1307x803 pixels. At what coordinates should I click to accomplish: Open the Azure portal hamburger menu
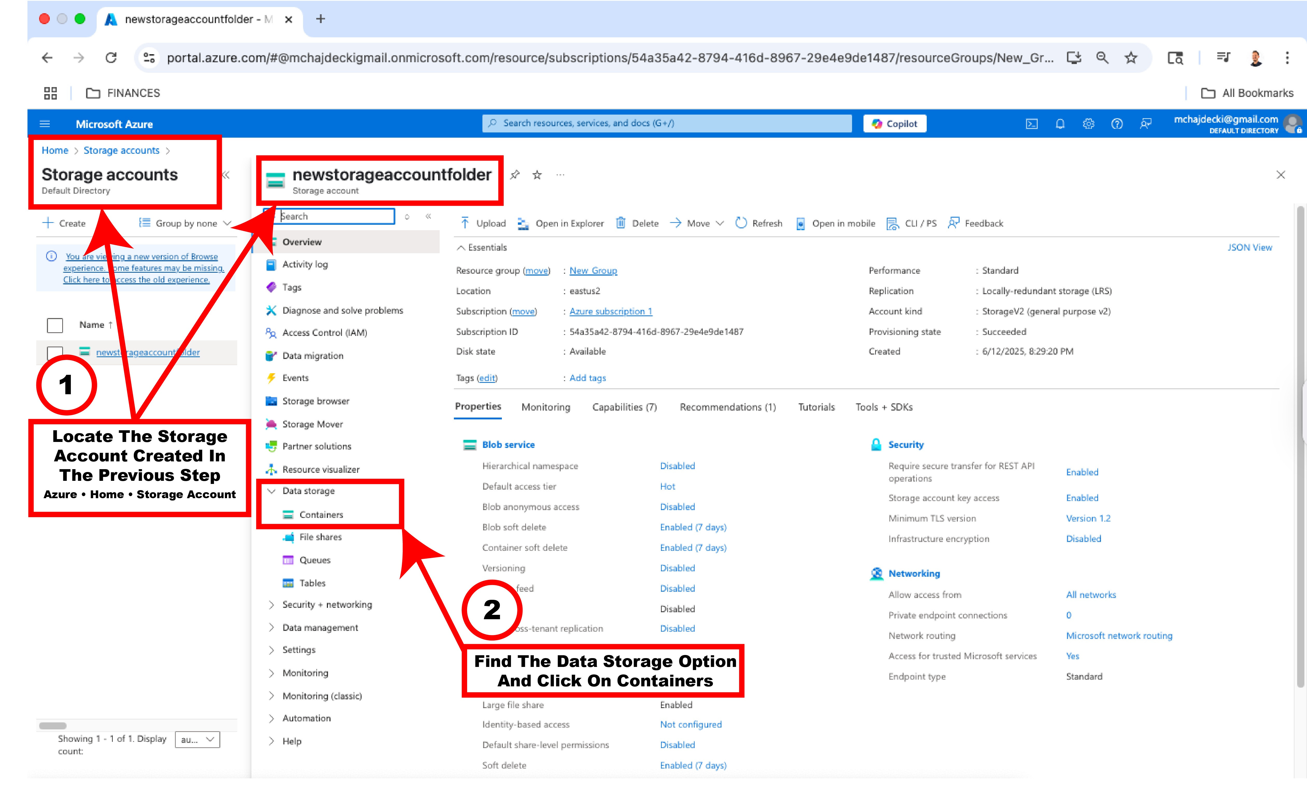click(x=45, y=124)
